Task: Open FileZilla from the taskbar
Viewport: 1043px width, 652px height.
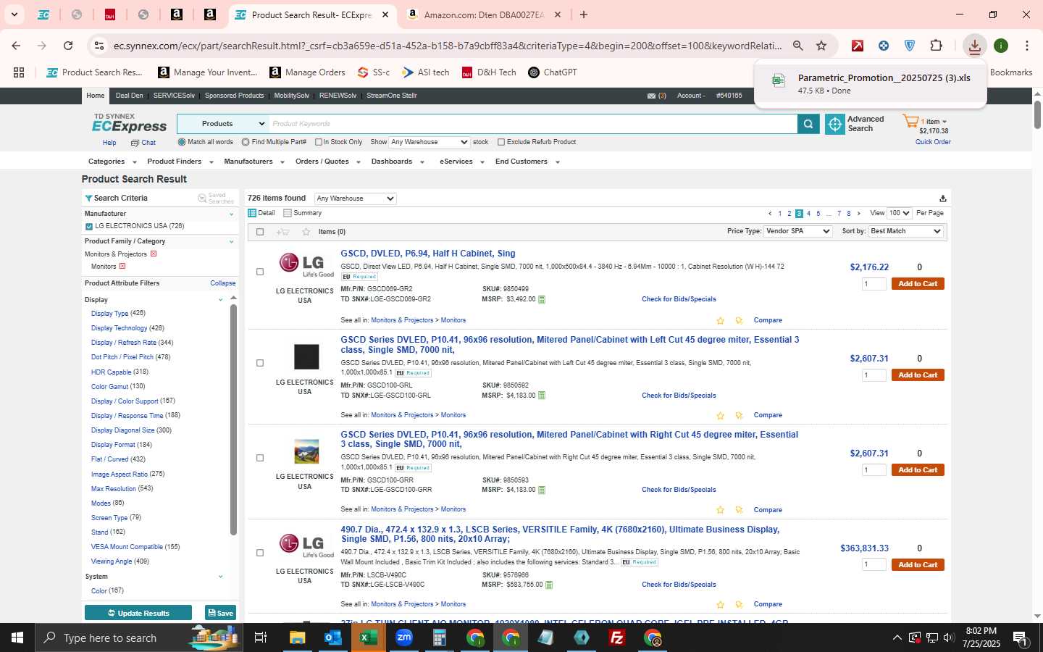Action: click(617, 638)
